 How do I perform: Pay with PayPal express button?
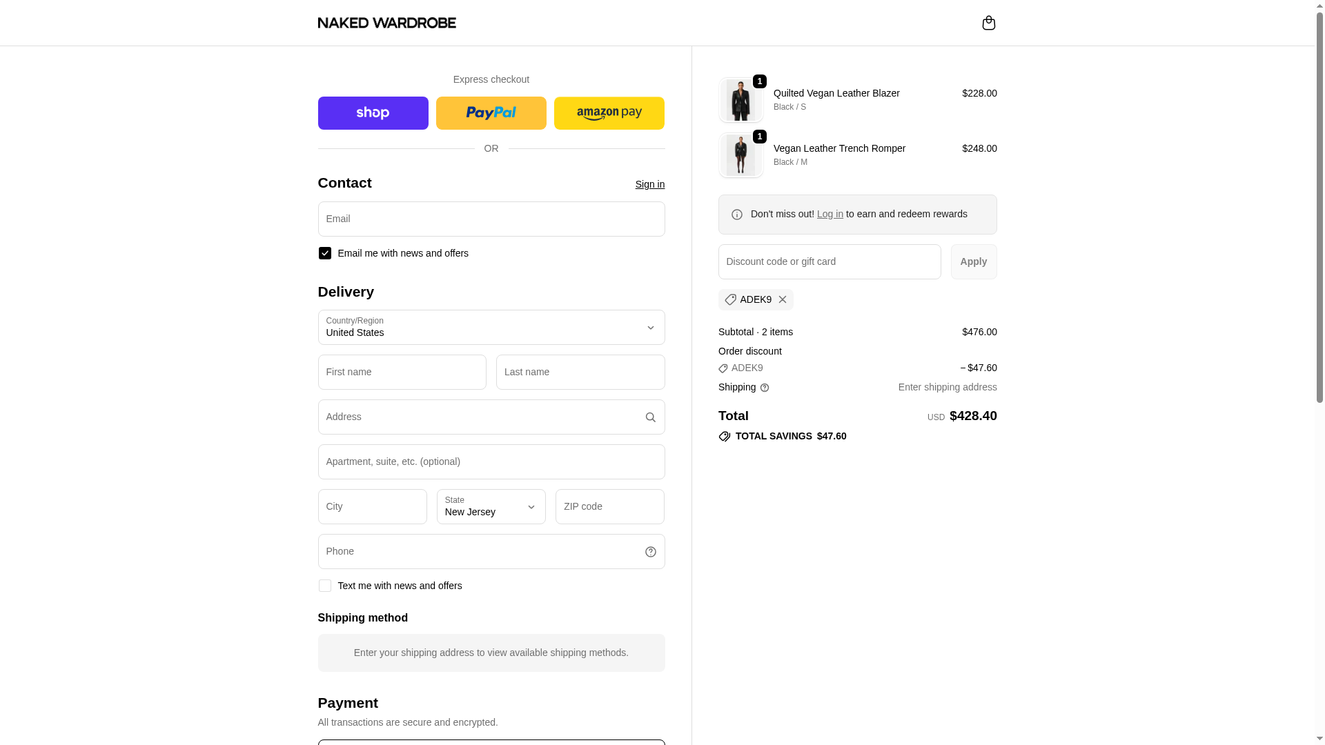(491, 113)
